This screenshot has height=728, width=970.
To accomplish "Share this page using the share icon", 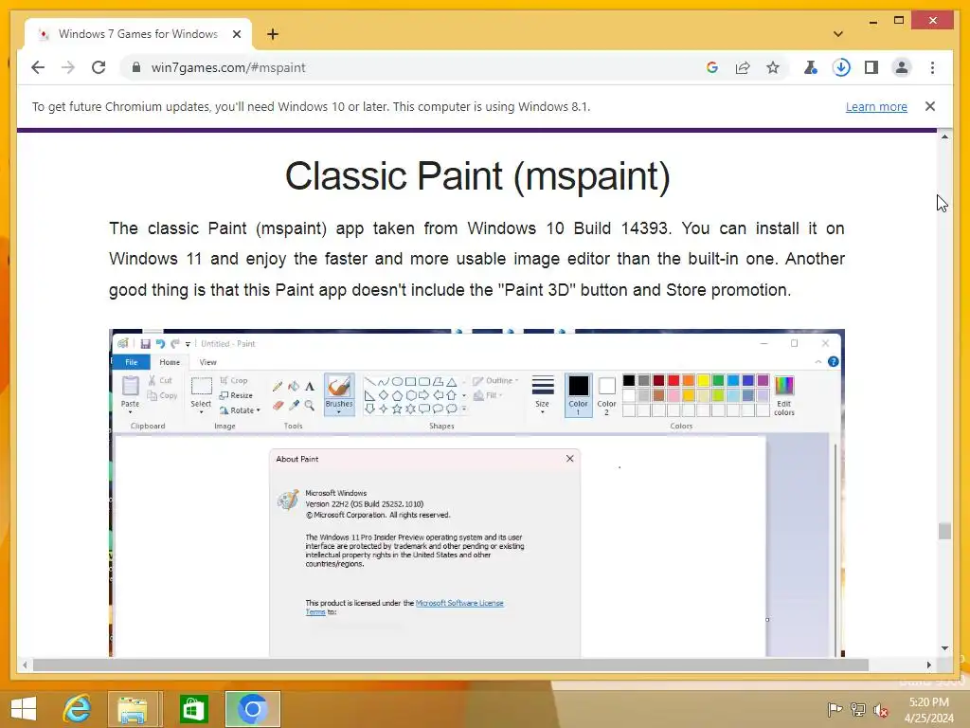I will pyautogui.click(x=743, y=67).
